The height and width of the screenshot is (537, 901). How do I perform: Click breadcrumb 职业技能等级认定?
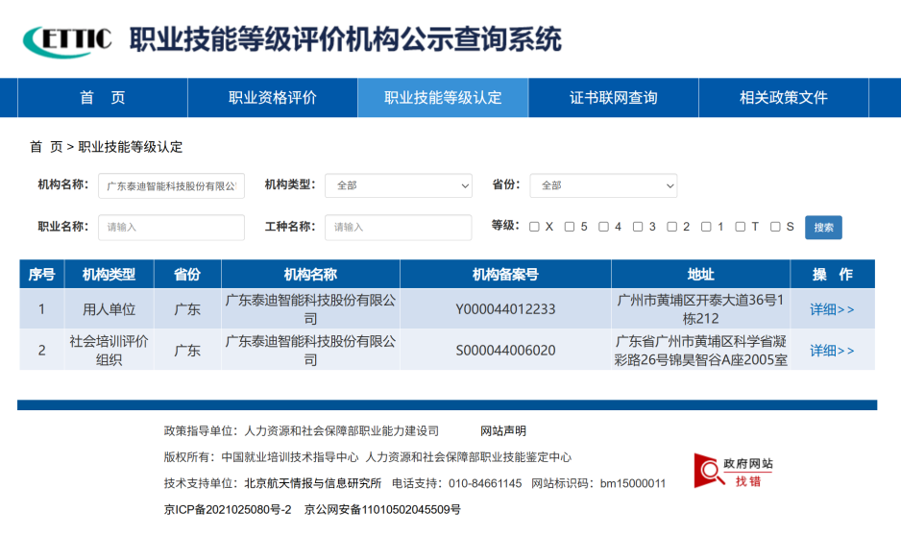click(x=131, y=147)
